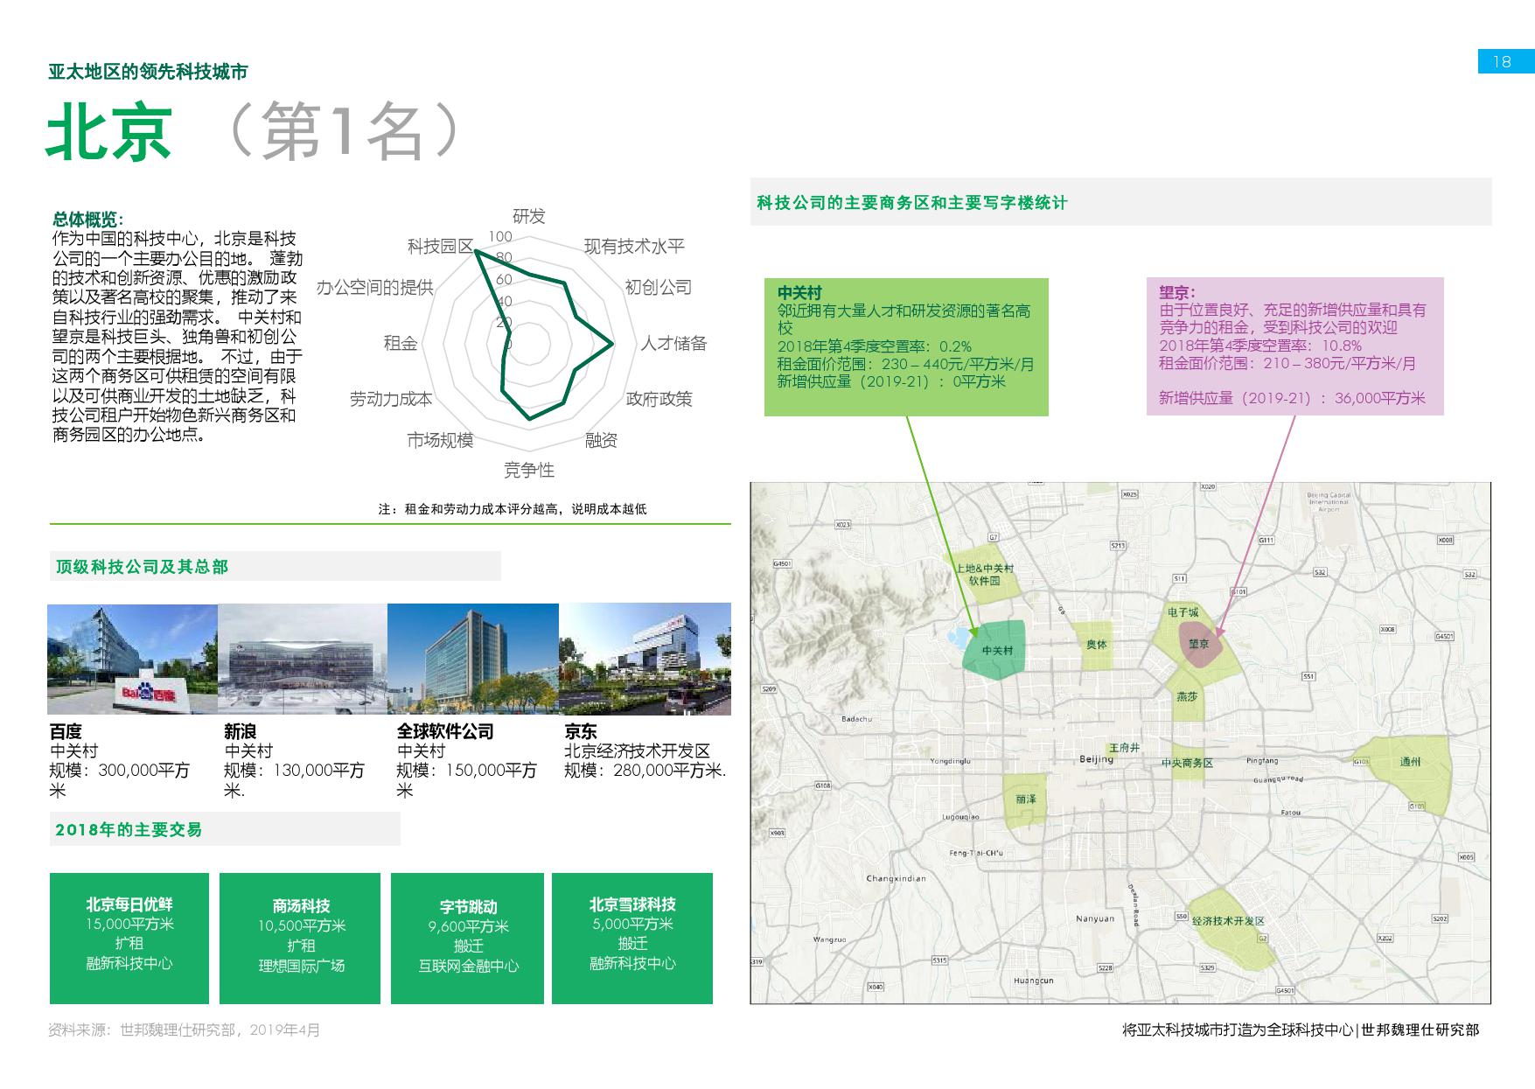Click the 商汤科技 transaction card

click(301, 938)
